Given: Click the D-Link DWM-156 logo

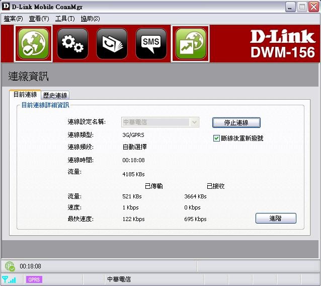Looking at the screenshot, I should [x=283, y=44].
